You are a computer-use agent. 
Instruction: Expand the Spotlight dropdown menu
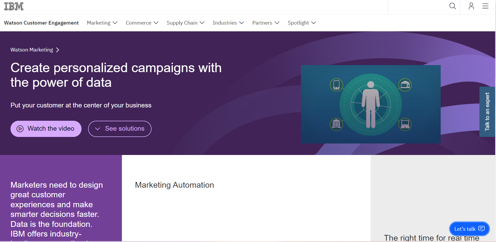(x=302, y=23)
